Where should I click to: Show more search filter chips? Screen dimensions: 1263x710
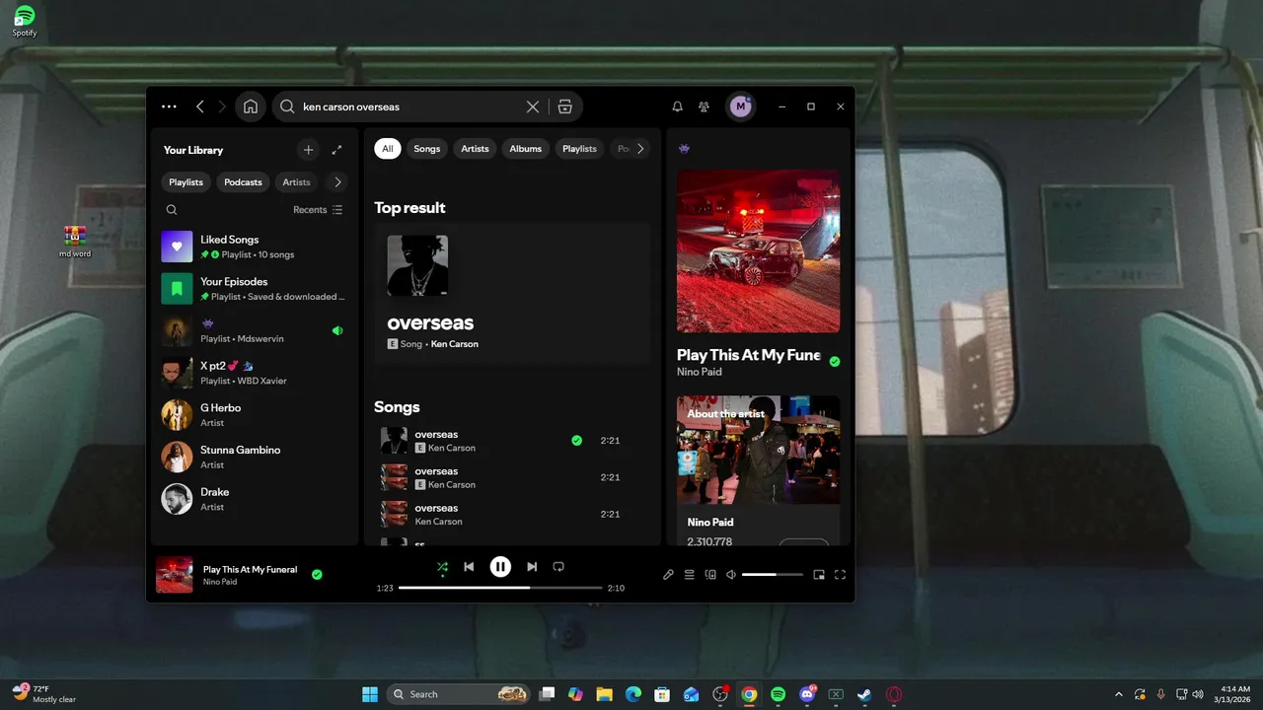640,149
